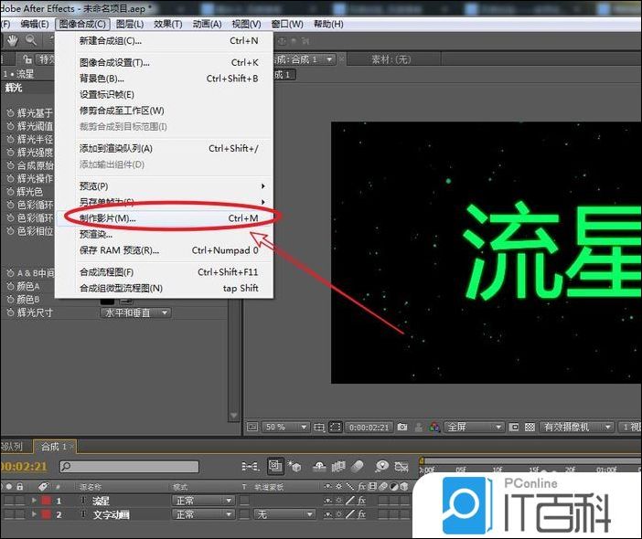The image size is (642, 539).
Task: Click the quality slash switch on 流星 layer
Action: click(350, 500)
